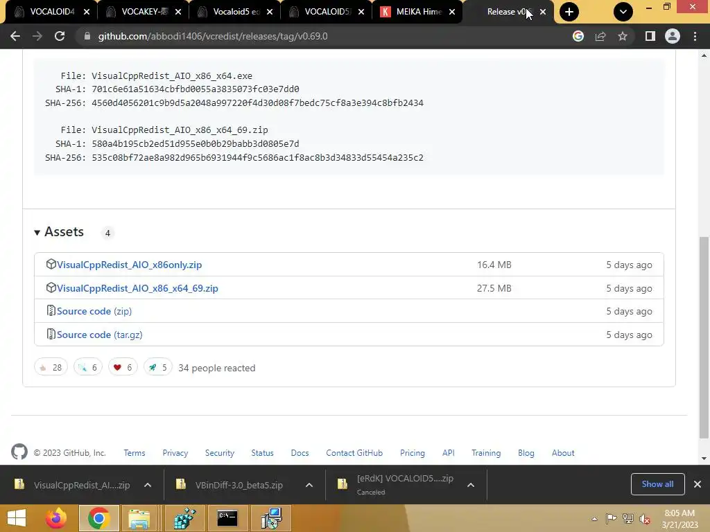Open the command prompt taskbar icon

227,518
